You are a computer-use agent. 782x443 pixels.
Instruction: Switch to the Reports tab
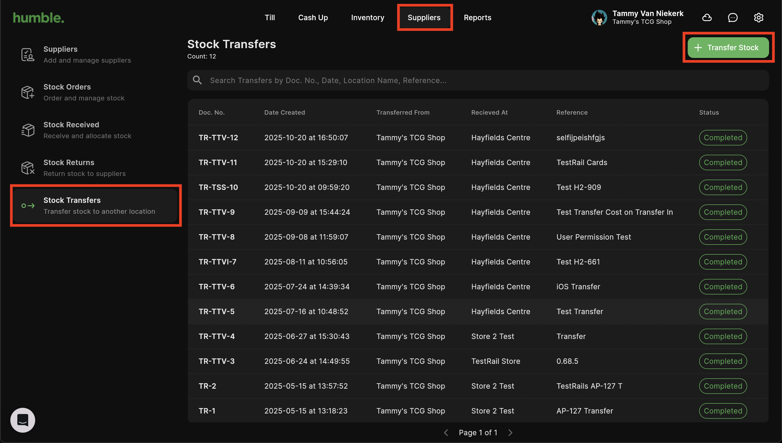(x=477, y=18)
